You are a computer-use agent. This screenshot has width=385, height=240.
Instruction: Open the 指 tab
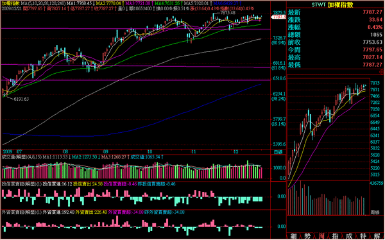336,236
